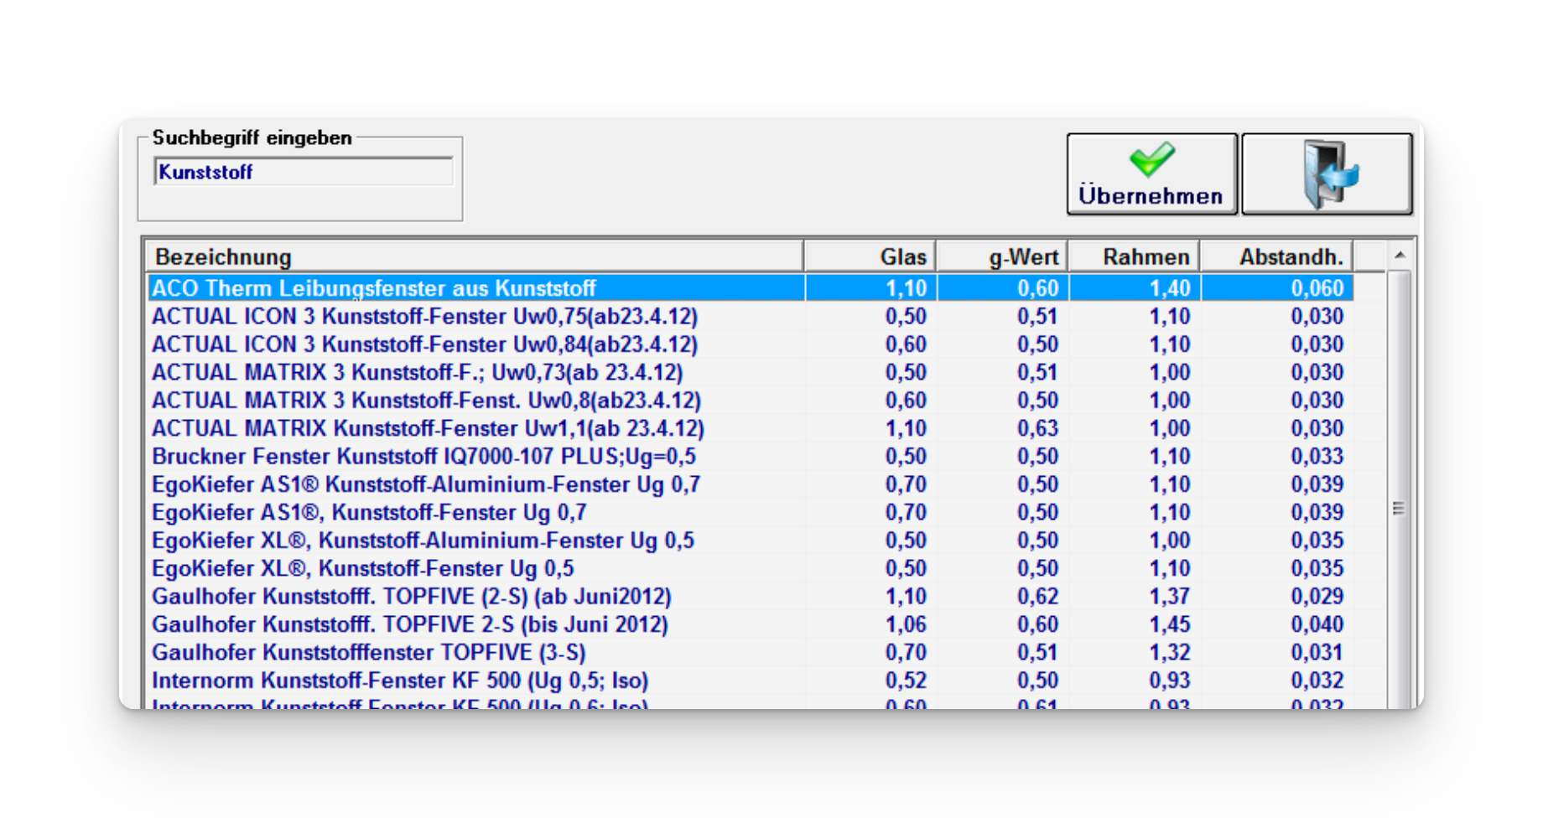
Task: Select ACTUAL ICON 3 Kunststoff-Fenster Uw0,75 row
Action: [x=423, y=317]
